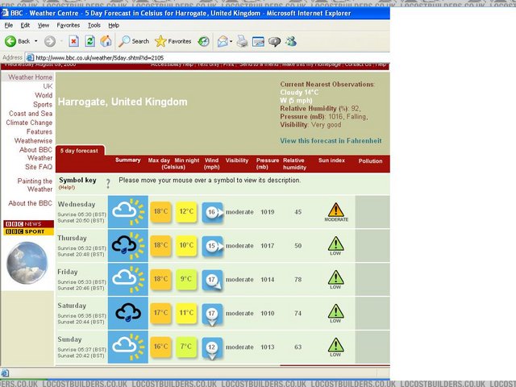Click the question mark beside Symbol key

108,184
